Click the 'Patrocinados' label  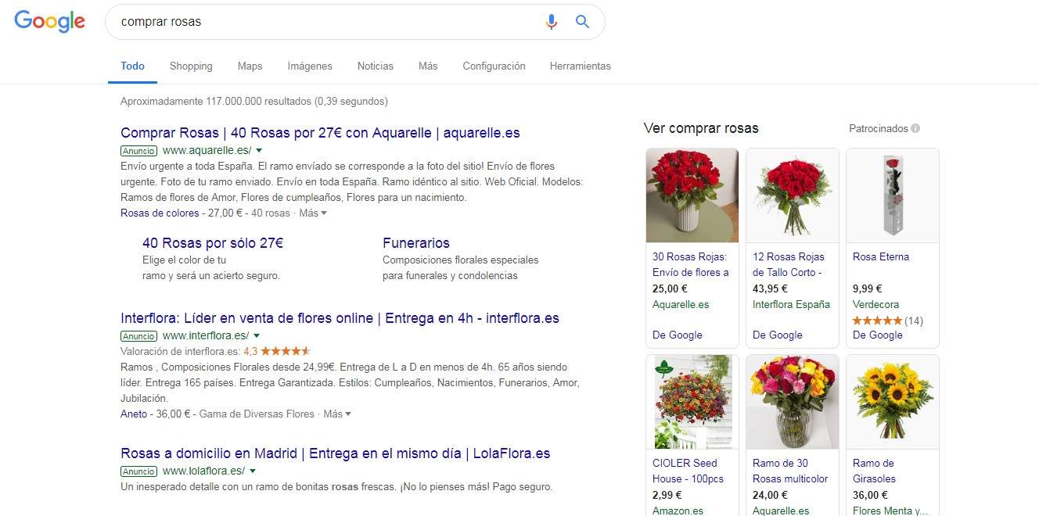pos(879,128)
